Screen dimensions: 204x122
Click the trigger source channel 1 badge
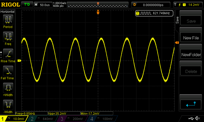[184, 5]
